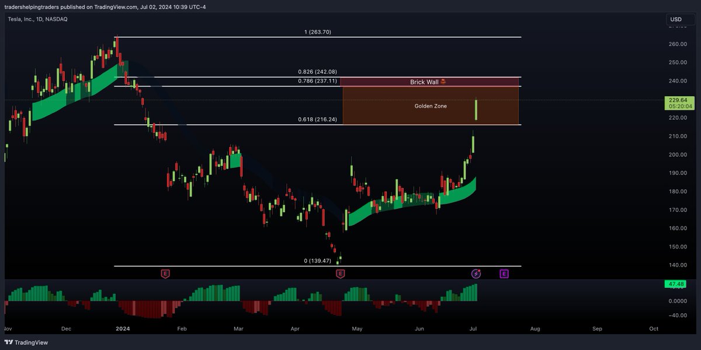This screenshot has height=350, width=701.
Task: Click the 150.00 price axis label
Action: [x=678, y=247]
